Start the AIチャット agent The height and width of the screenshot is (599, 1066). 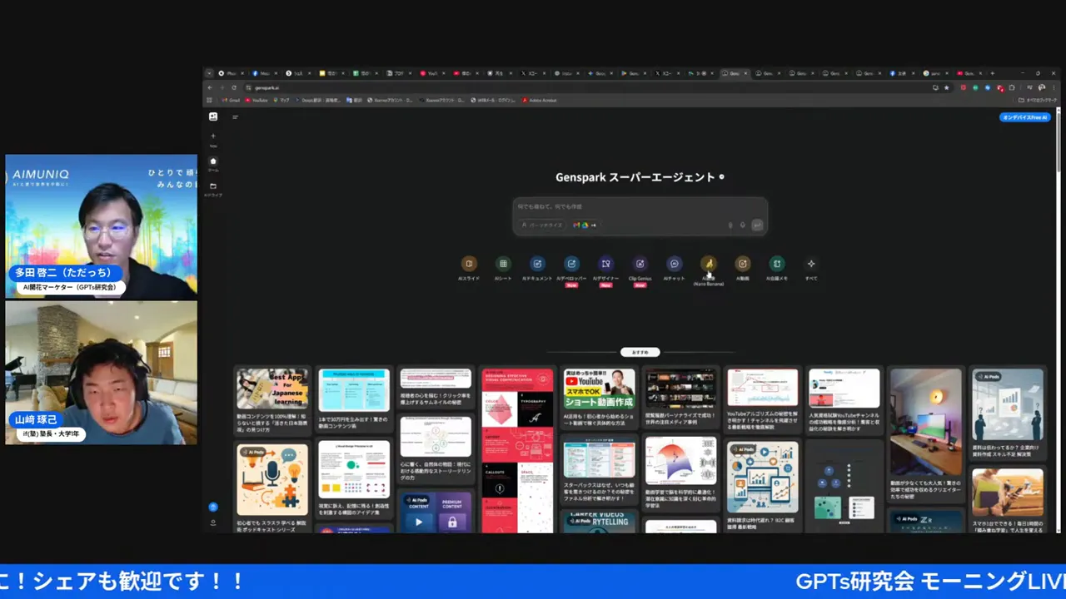(675, 264)
